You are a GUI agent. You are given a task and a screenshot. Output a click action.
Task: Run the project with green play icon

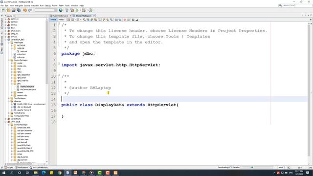(x=77, y=10)
